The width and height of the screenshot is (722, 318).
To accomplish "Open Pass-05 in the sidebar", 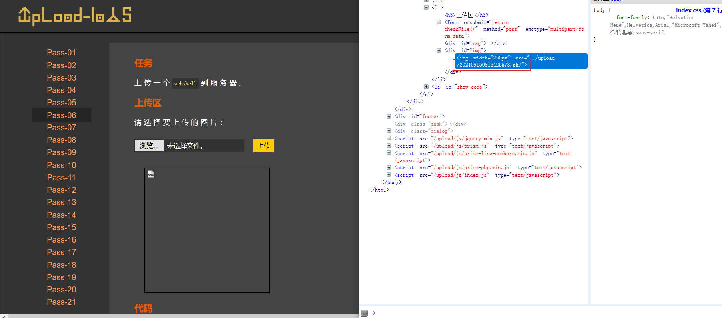I will (61, 103).
